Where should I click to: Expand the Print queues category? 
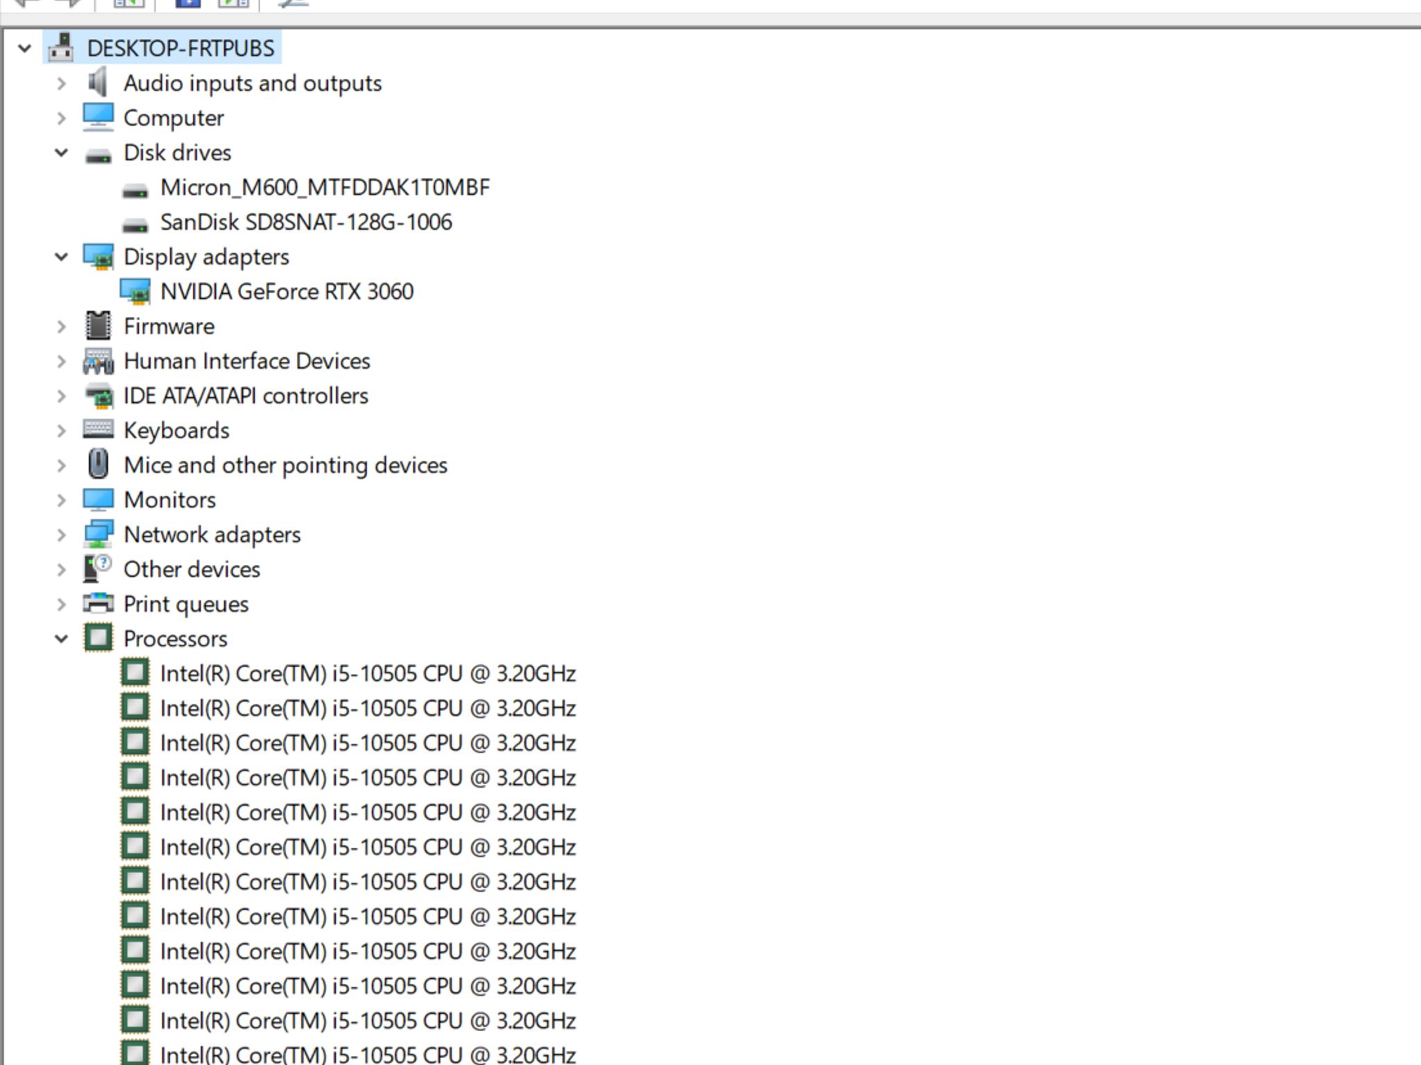pyautogui.click(x=62, y=605)
